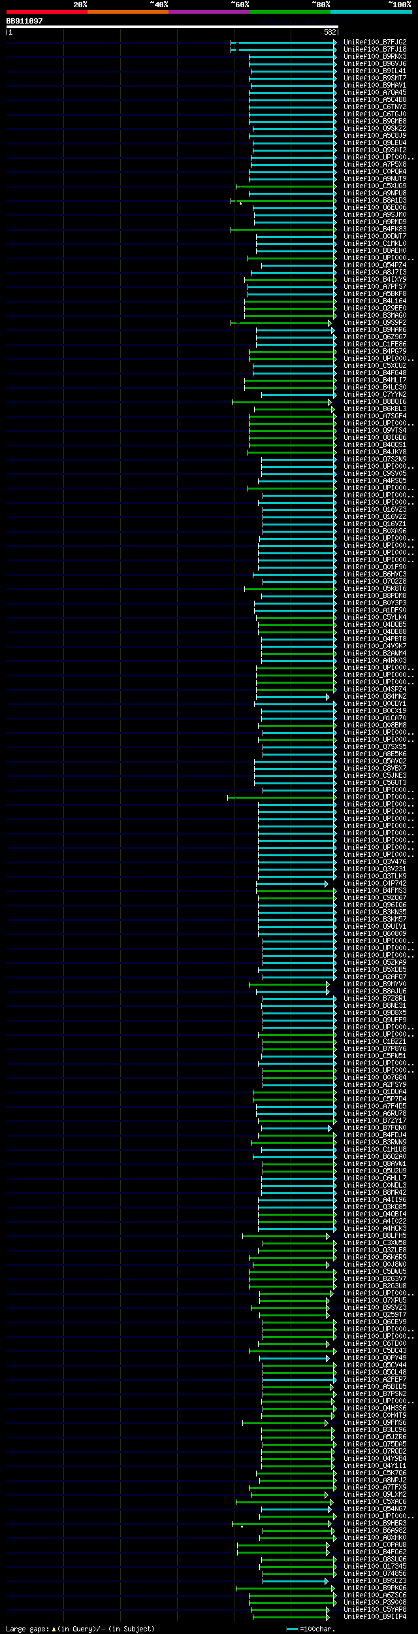Select UniRef100_Q01F90 hit

point(375,567)
